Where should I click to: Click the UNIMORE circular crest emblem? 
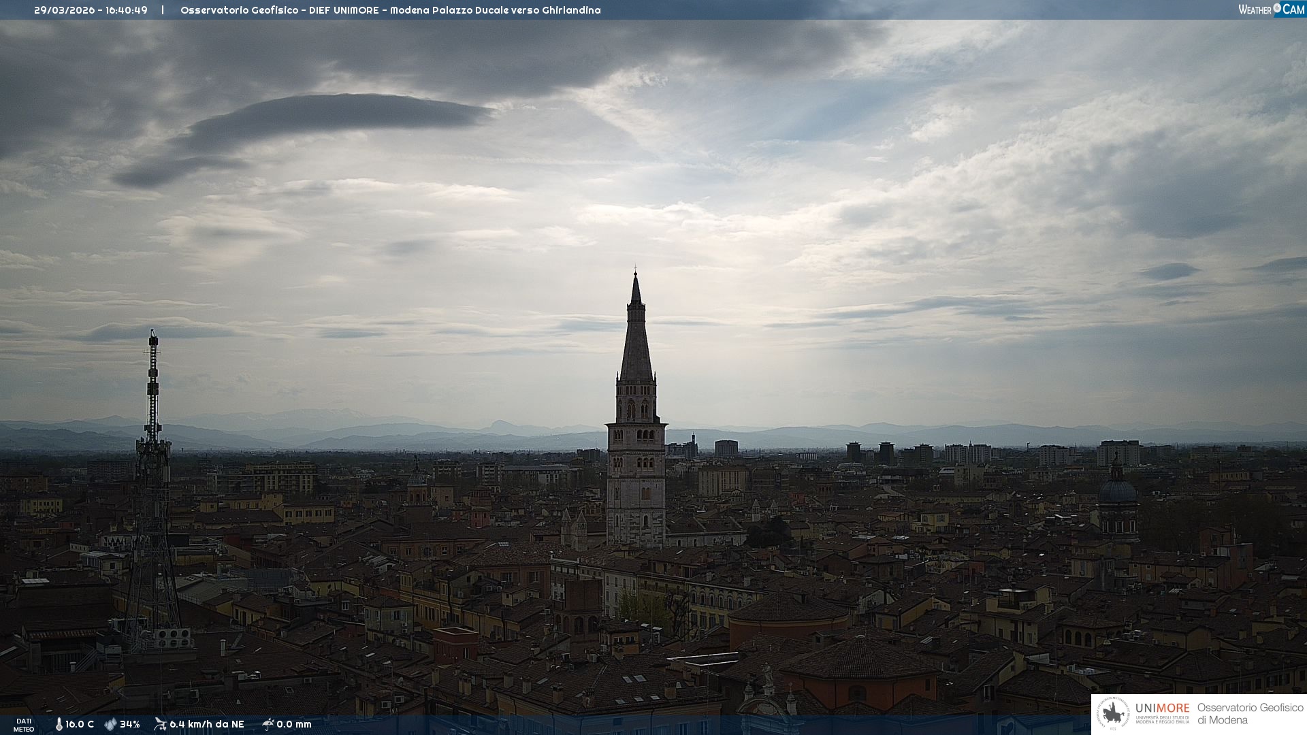(x=1114, y=714)
